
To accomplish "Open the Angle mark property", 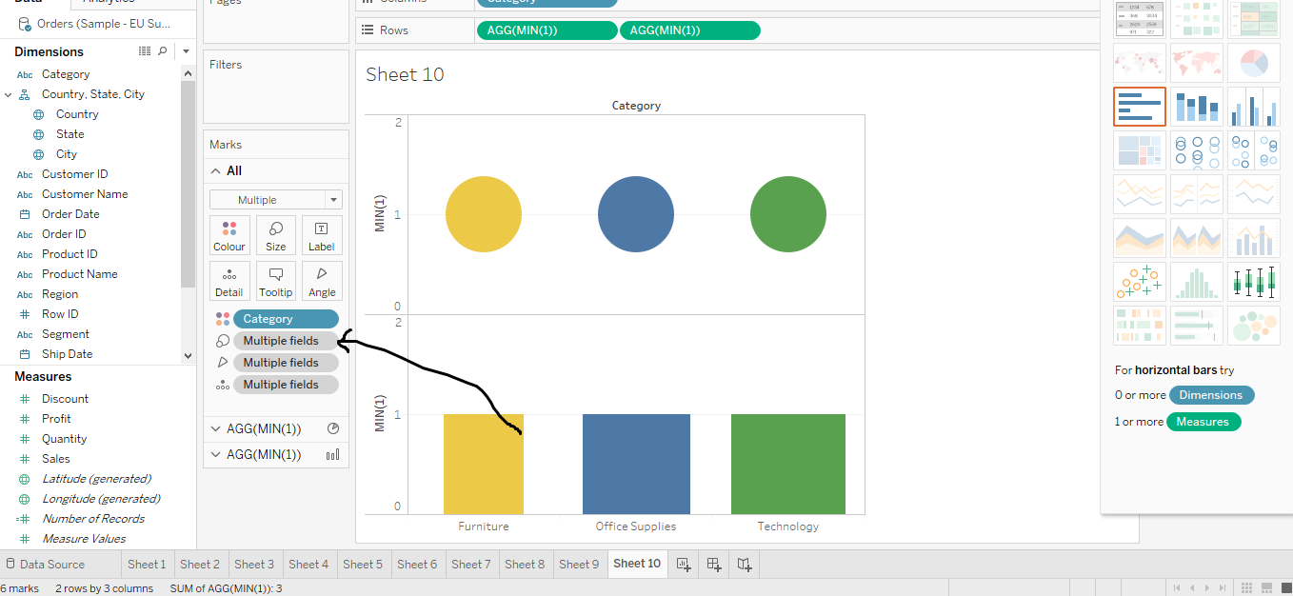I will 322,281.
